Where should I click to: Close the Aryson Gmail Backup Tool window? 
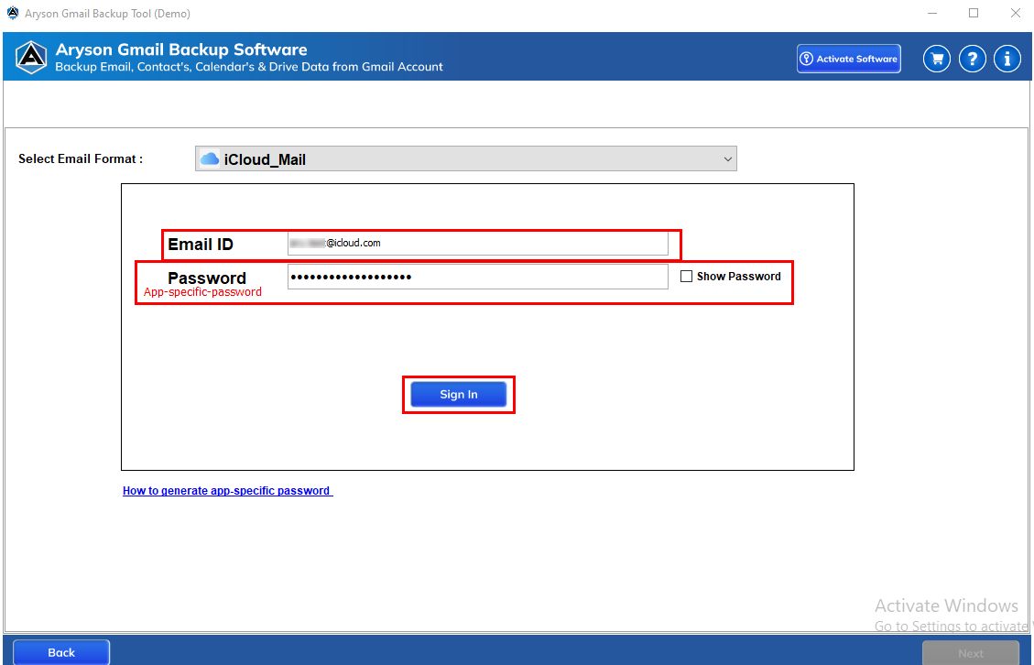click(1016, 13)
